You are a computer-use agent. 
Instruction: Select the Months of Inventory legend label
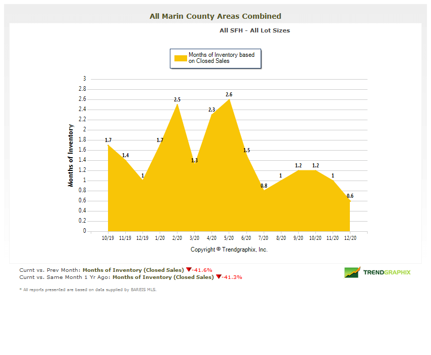click(221, 58)
